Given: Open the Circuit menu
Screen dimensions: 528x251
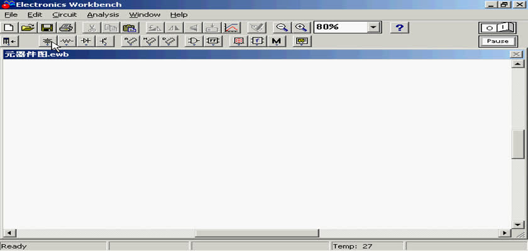Looking at the screenshot, I should point(64,14).
